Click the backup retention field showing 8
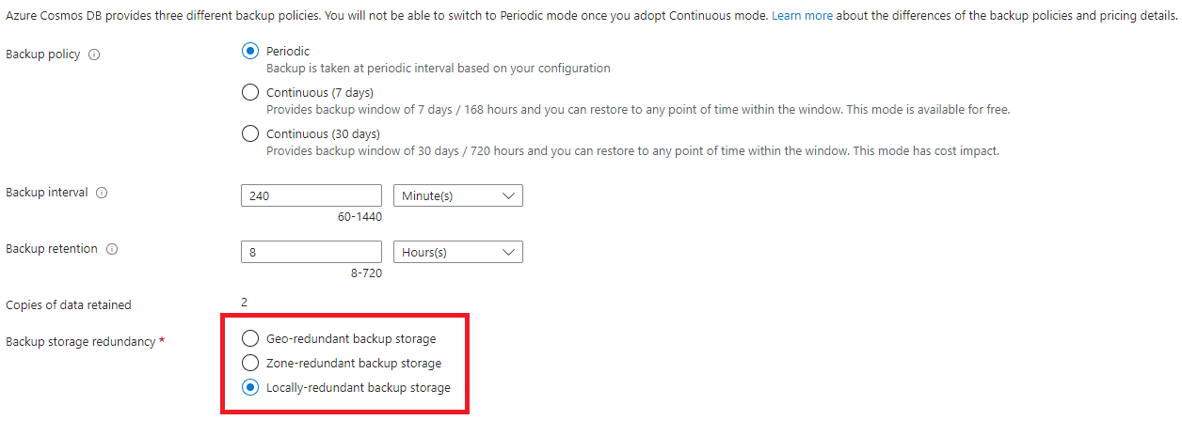Screen dimensions: 1182x436 point(311,252)
